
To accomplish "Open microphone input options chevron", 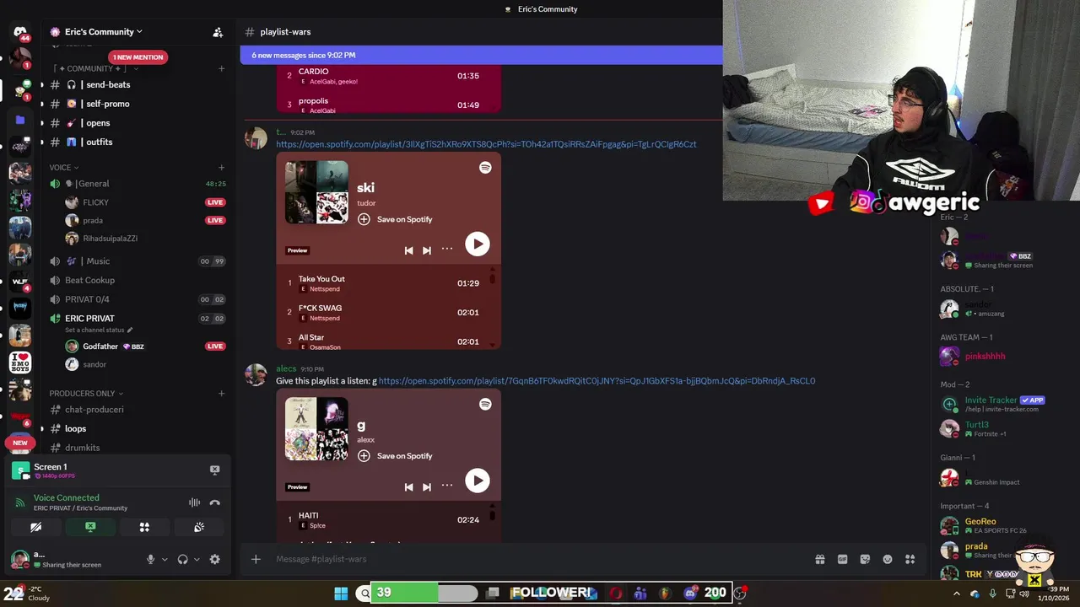I will point(165,559).
